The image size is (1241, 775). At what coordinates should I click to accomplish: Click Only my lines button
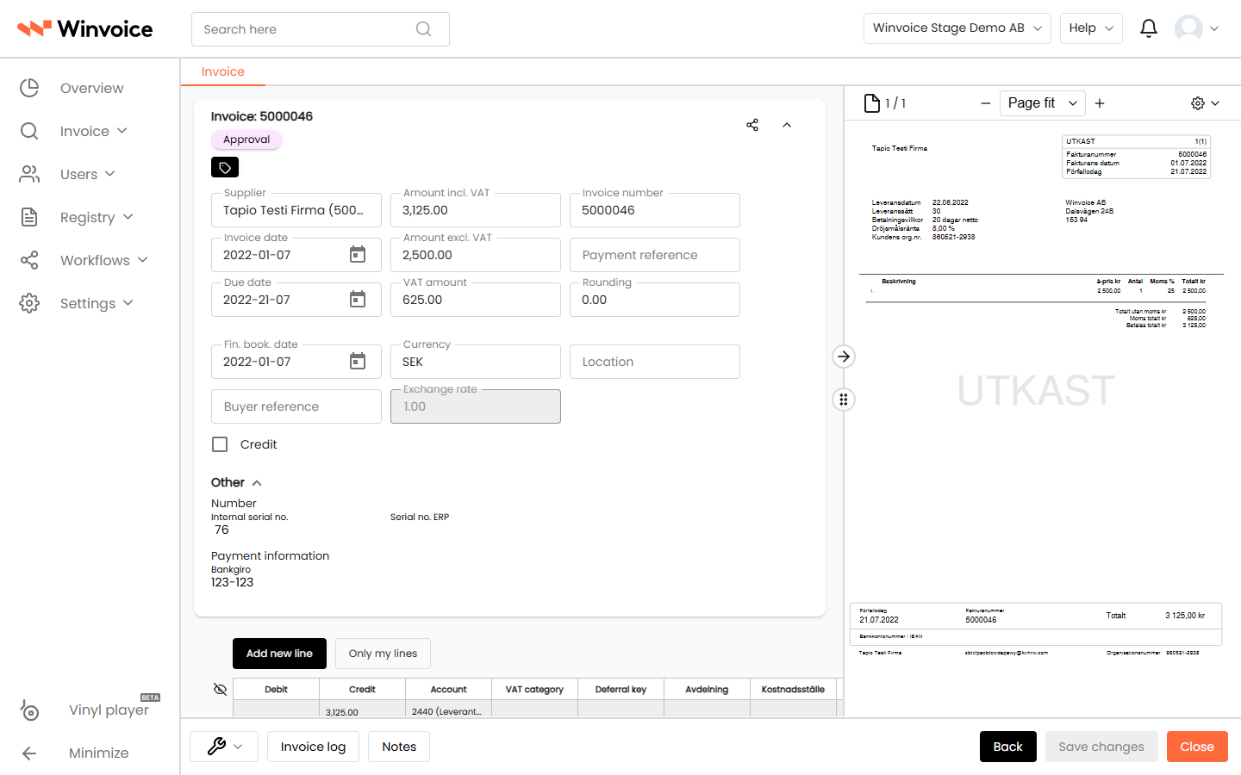click(383, 654)
